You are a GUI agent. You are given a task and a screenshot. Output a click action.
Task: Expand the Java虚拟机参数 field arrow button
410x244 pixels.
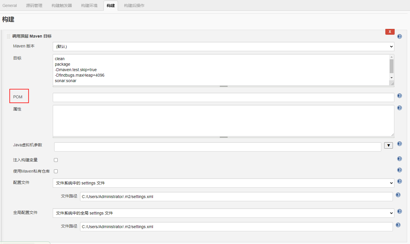(x=388, y=145)
